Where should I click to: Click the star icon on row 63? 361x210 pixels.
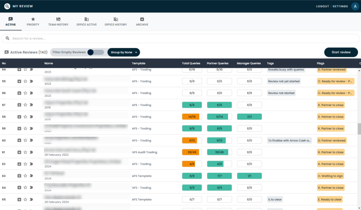[x=25, y=175]
